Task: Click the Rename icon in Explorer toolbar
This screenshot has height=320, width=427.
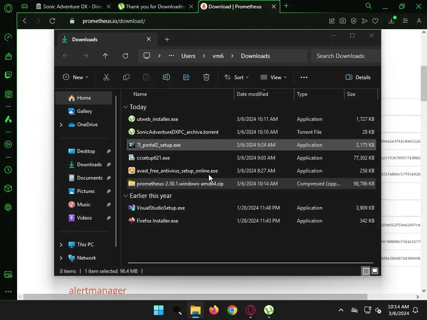Action: (x=166, y=77)
